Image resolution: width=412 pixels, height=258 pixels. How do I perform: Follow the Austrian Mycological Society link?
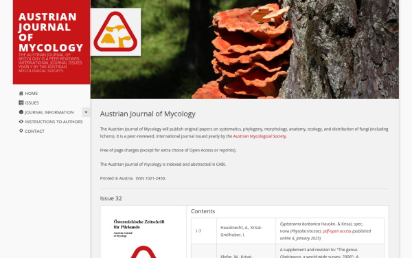click(x=260, y=136)
